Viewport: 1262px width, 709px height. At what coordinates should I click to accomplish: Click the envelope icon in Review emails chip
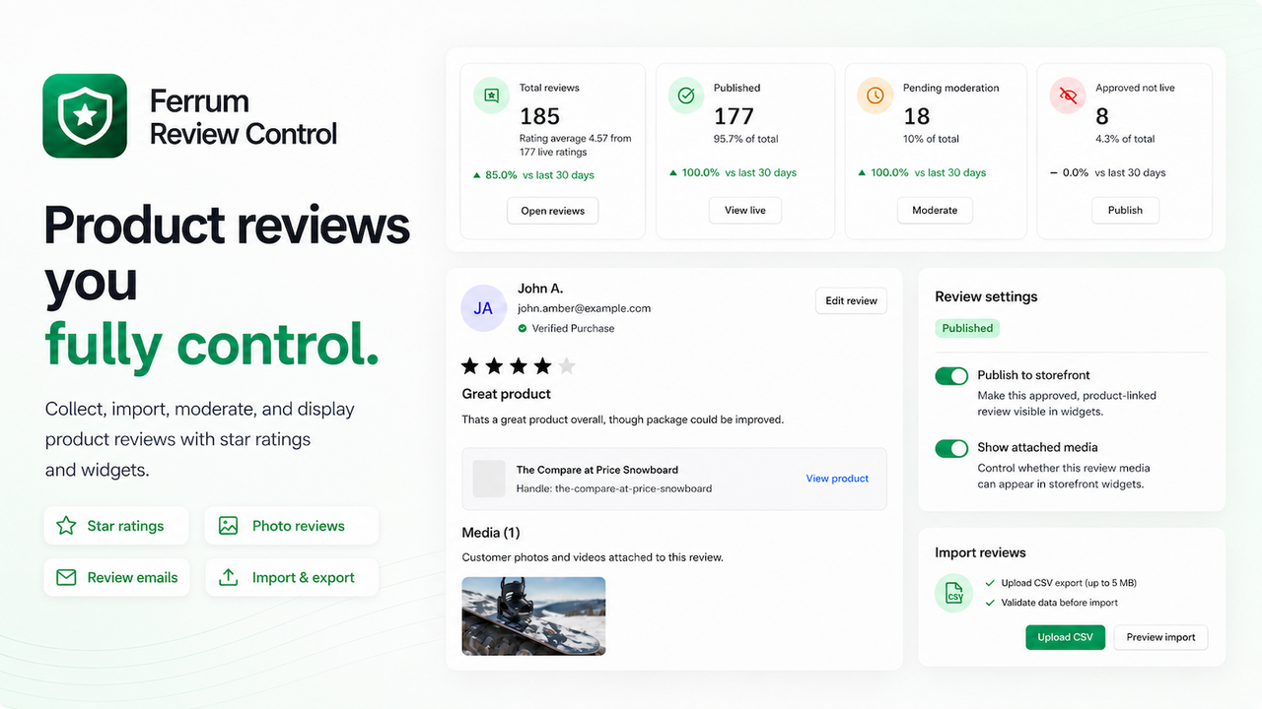66,578
